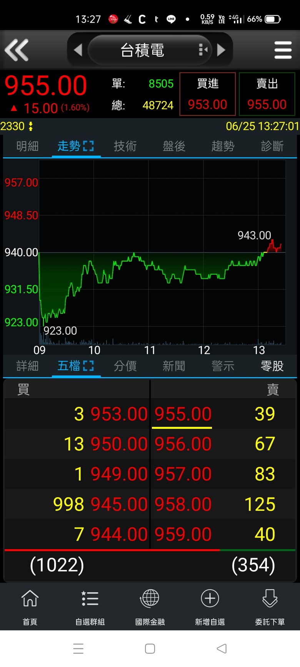300x667 pixels.
Task: Select the 五檔 lower tab label
Action: click(69, 366)
